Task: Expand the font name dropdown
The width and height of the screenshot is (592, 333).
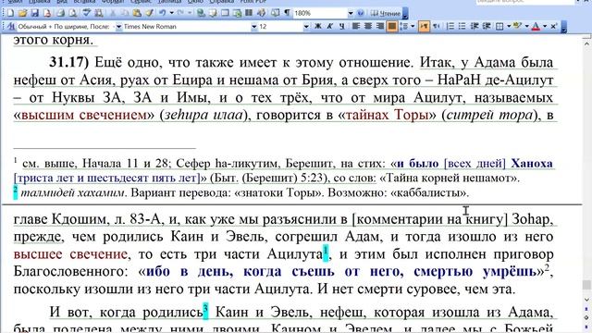Action: point(254,27)
